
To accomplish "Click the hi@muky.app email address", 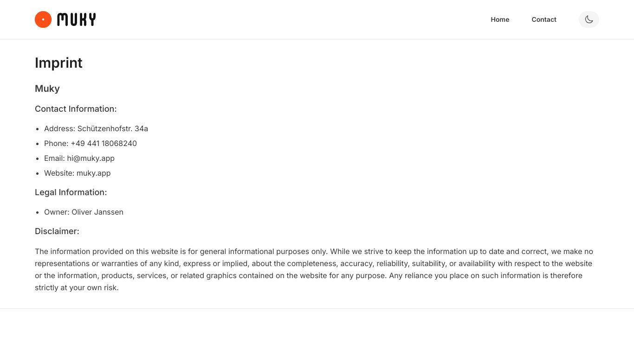I will 91,158.
